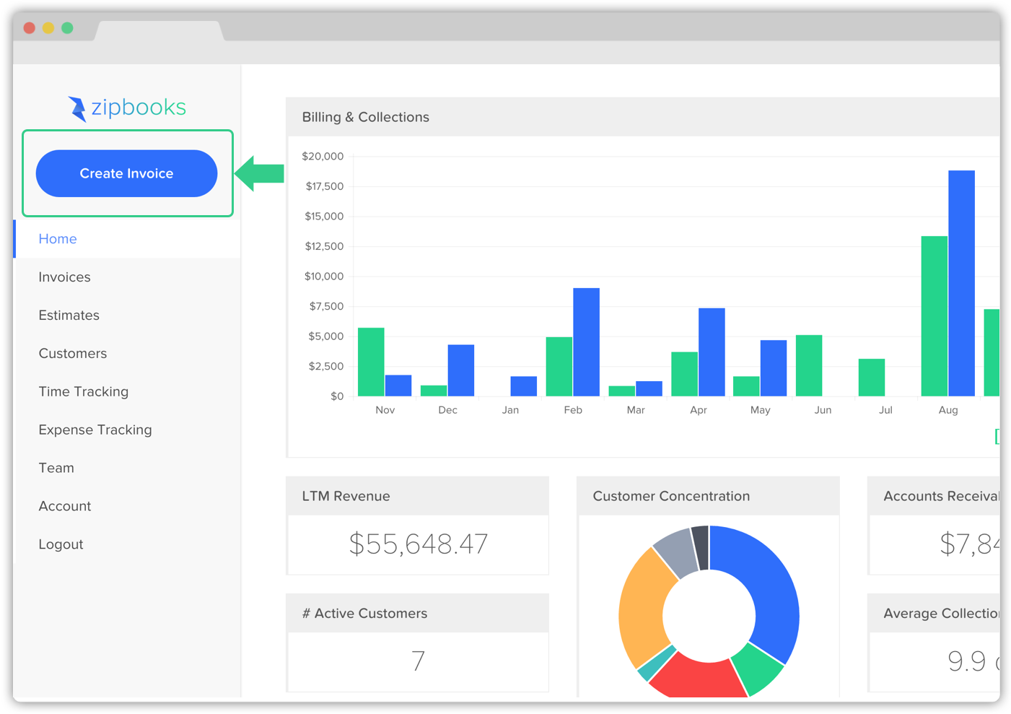Click the Customer Concentration heading
The width and height of the screenshot is (1011, 714).
(x=671, y=496)
